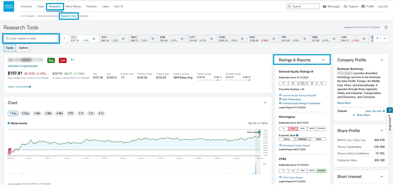Remove TPR from the ticker strip

(305, 39)
